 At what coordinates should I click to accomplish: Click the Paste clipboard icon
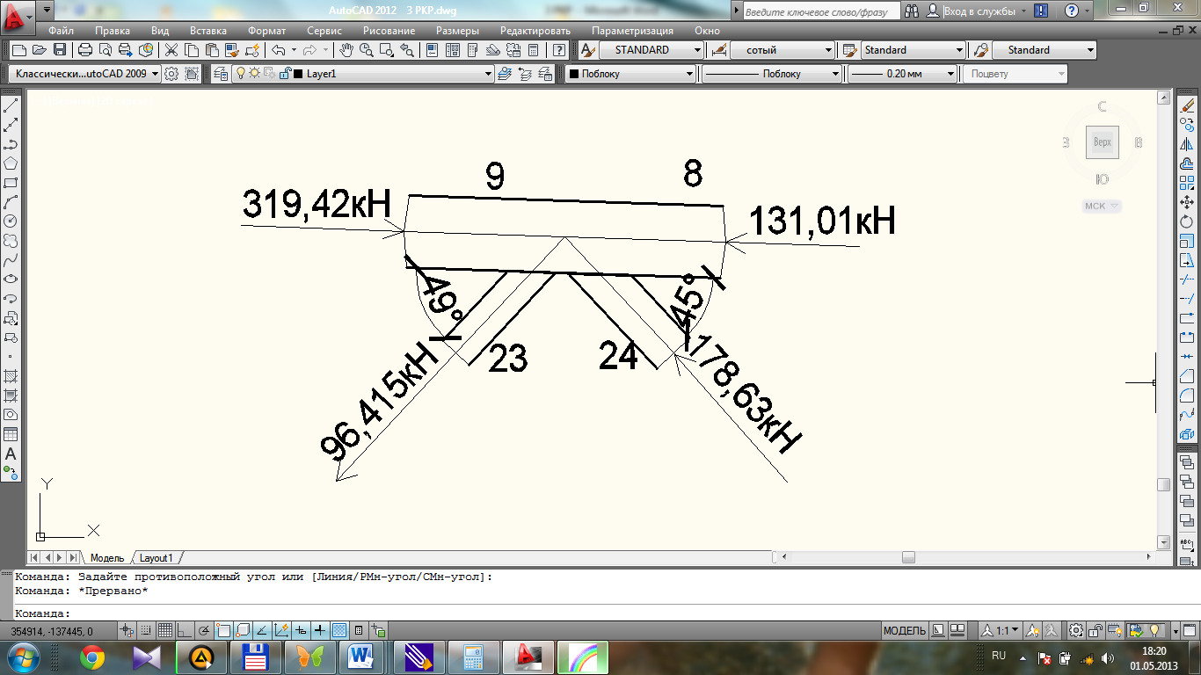click(x=211, y=50)
